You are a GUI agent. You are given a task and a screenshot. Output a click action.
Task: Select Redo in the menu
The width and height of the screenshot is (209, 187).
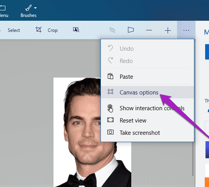147,61
